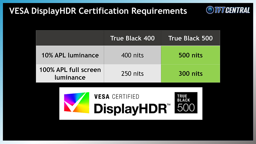The width and height of the screenshot is (256, 144).
Task: Click the "10% APL luminance" row label
Action: click(70, 55)
